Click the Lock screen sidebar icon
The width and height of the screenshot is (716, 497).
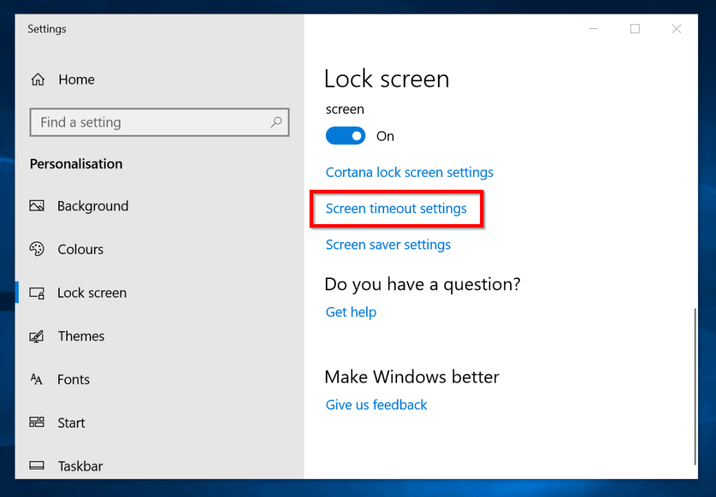tap(38, 292)
